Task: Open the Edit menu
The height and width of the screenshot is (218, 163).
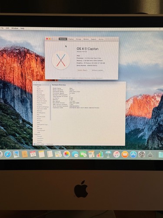Action: 7,28
